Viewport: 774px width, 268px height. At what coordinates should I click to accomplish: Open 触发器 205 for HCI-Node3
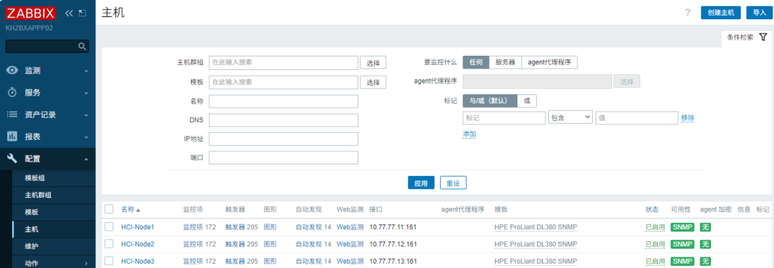point(242,261)
